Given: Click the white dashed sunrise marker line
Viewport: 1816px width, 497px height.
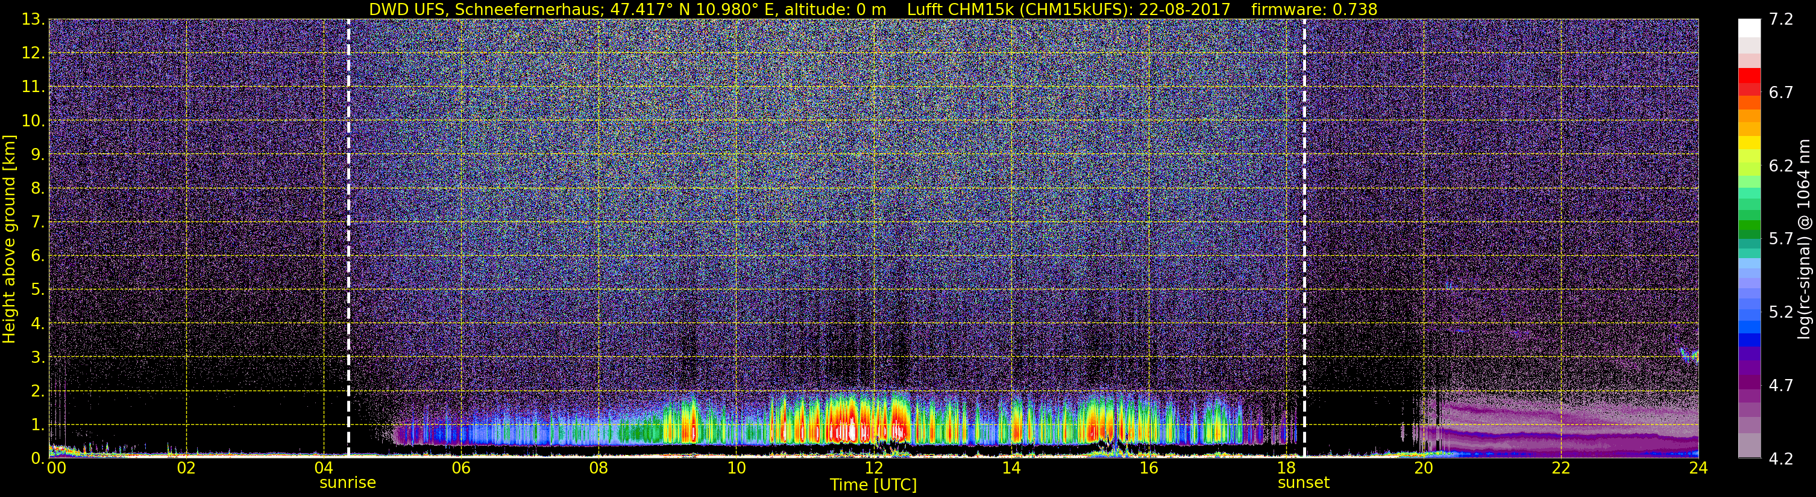Looking at the screenshot, I should (348, 238).
